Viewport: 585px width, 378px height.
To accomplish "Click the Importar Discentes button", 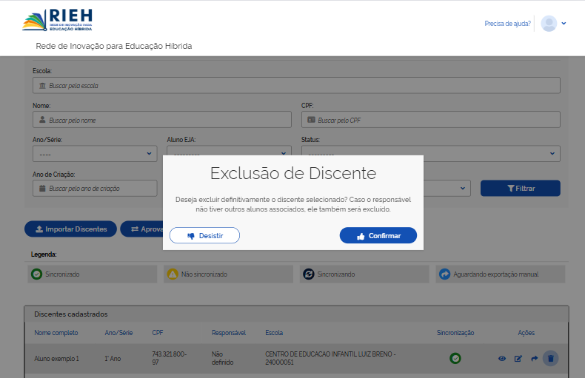I will click(x=70, y=229).
